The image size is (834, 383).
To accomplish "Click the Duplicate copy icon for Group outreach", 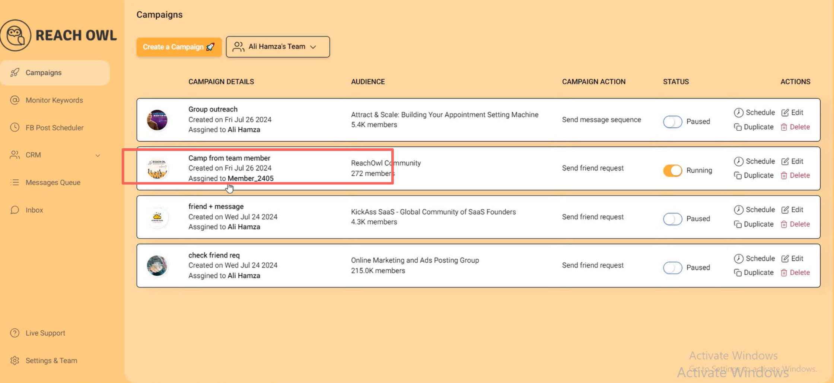I will click(x=738, y=127).
